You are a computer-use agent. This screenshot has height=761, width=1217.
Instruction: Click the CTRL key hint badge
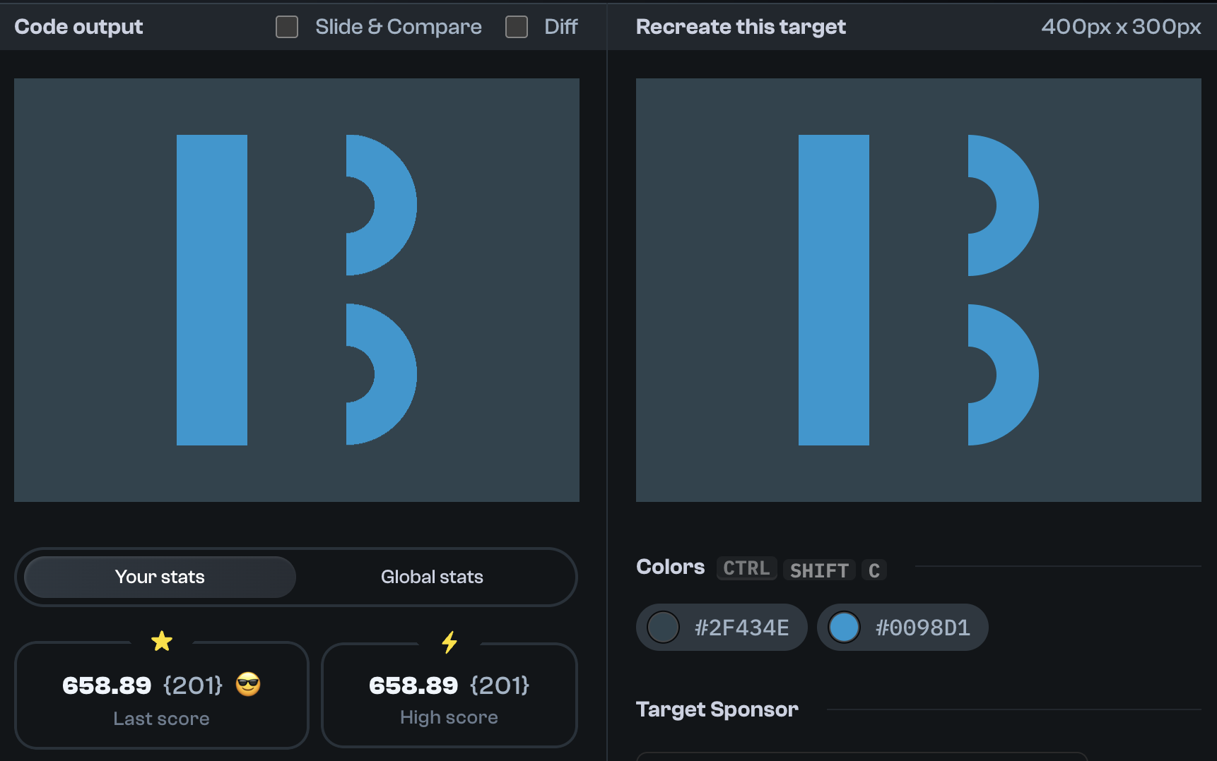[x=746, y=568]
